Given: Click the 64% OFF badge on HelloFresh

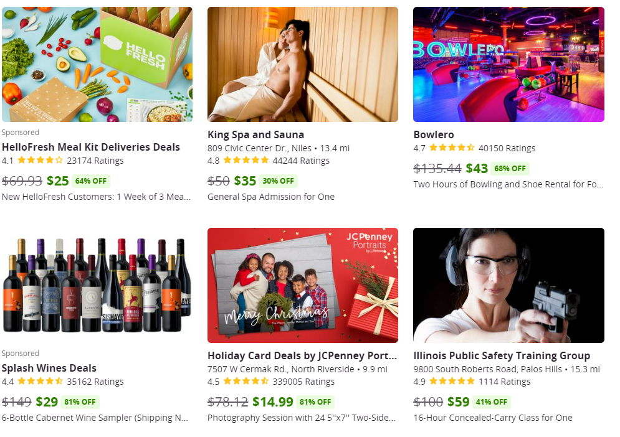Looking at the screenshot, I should coord(91,181).
